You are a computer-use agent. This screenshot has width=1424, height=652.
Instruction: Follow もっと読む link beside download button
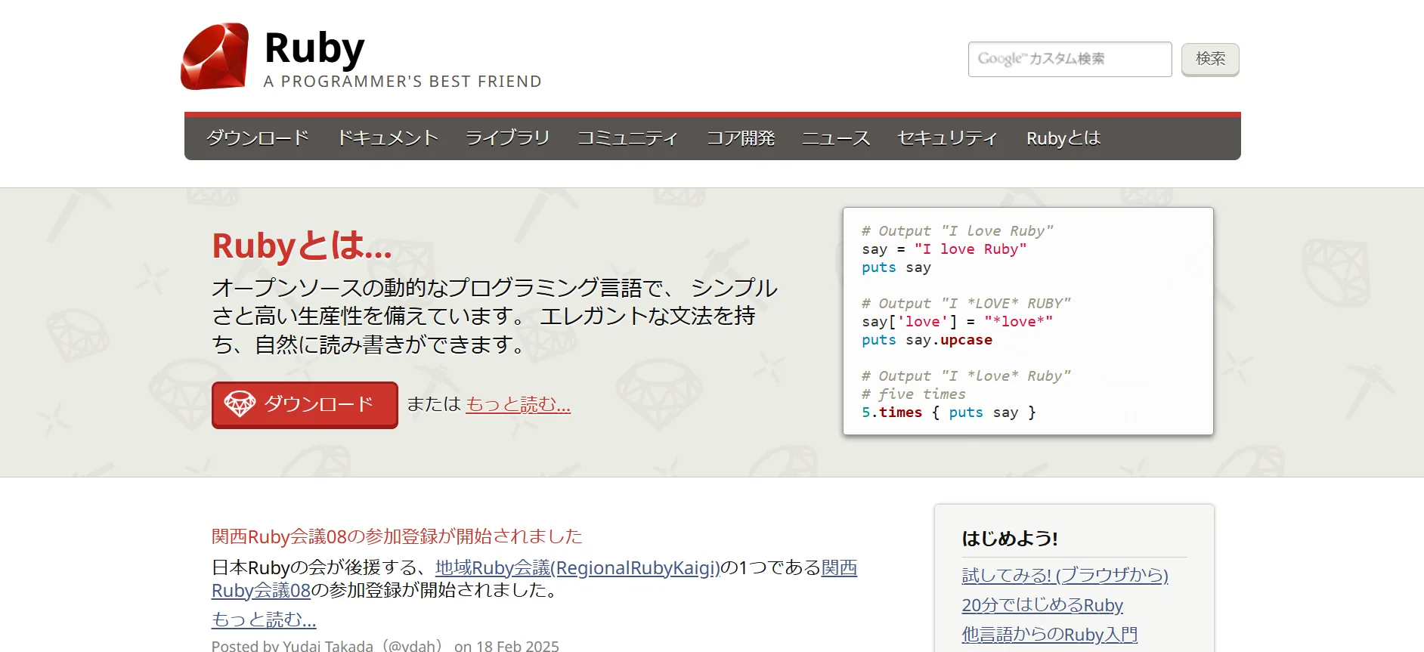pos(518,404)
